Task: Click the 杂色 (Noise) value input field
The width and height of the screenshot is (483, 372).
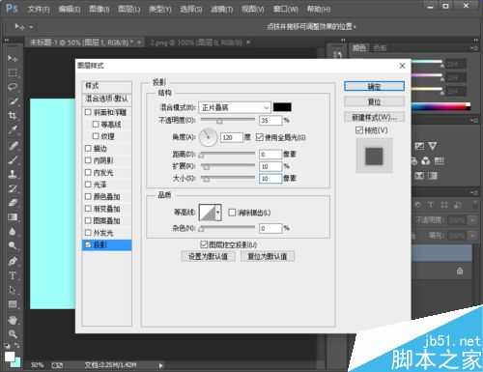Action: pyautogui.click(x=270, y=228)
